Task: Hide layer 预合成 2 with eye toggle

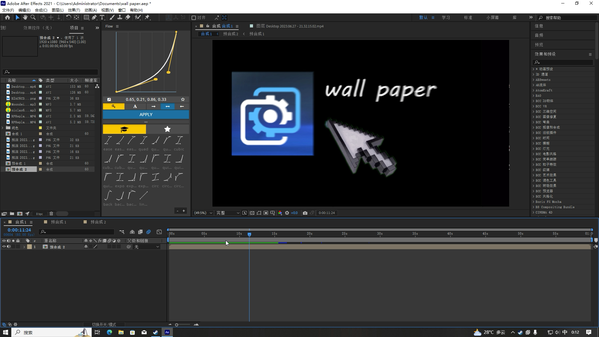Action: click(4, 247)
